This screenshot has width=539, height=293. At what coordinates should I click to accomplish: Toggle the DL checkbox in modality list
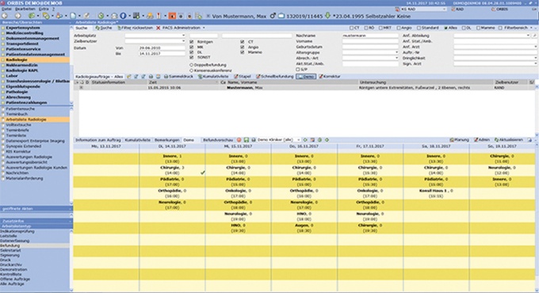click(x=192, y=52)
